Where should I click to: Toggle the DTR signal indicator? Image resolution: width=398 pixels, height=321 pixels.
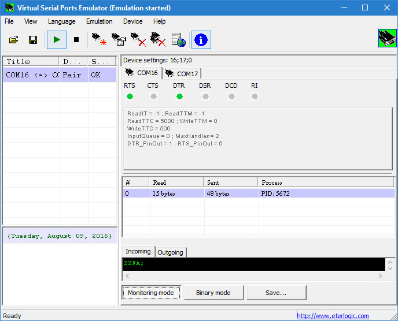coord(179,96)
